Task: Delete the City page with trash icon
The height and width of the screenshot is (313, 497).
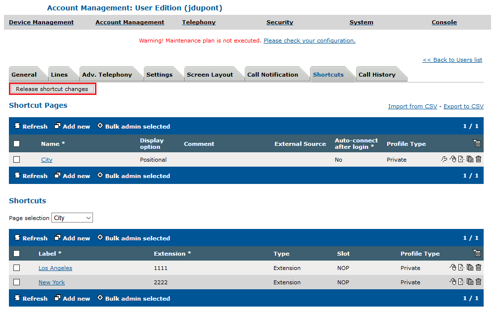Action: tap(479, 159)
